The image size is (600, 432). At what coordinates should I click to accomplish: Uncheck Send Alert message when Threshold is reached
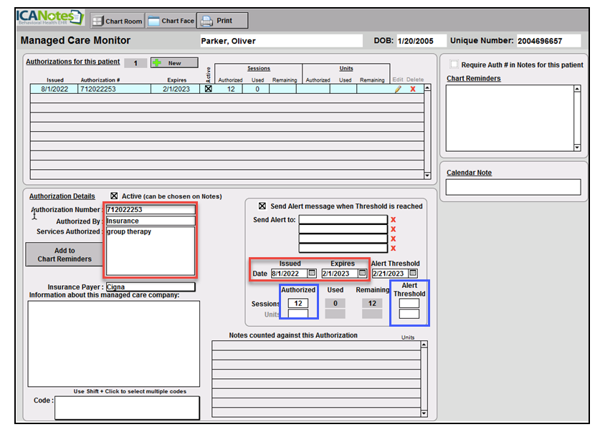264,205
